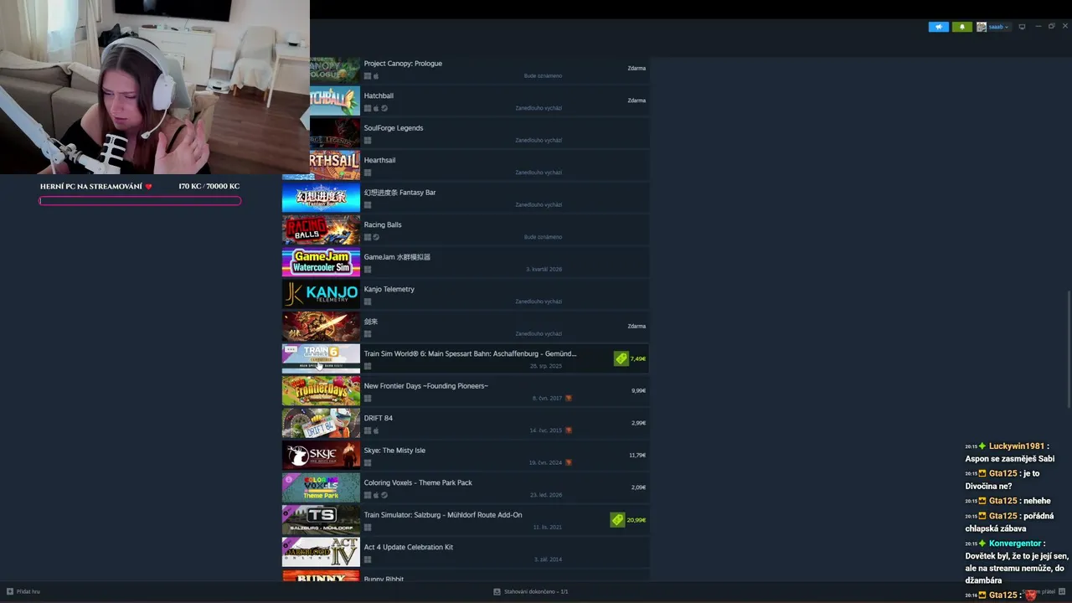Viewport: 1072px width, 603px height.
Task: Open New Frontier Days Founding Pioneers
Action: [426, 386]
